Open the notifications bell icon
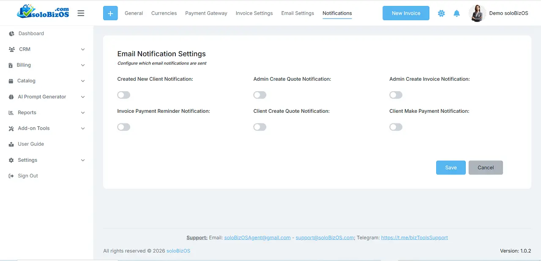541x261 pixels. 456,13
